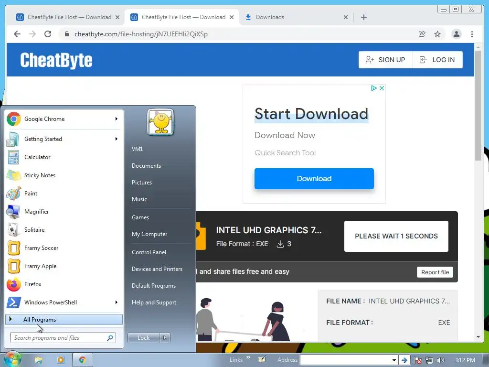Screen dimensions: 489x367
Task: Launch Calculator from Start menu
Action: coord(64,157)
